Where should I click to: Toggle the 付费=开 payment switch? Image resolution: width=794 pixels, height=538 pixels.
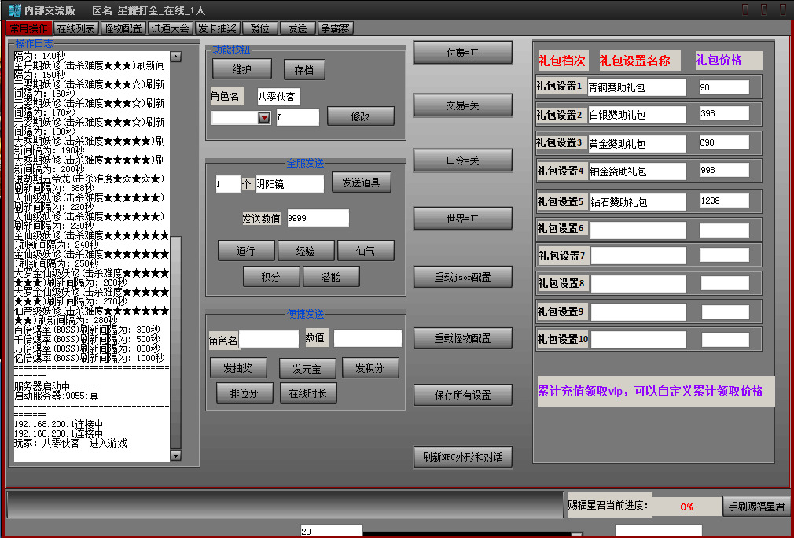click(x=462, y=53)
